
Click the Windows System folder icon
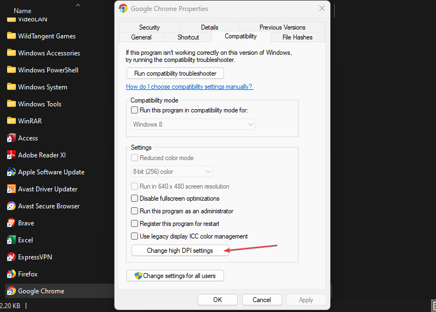pyautogui.click(x=11, y=87)
